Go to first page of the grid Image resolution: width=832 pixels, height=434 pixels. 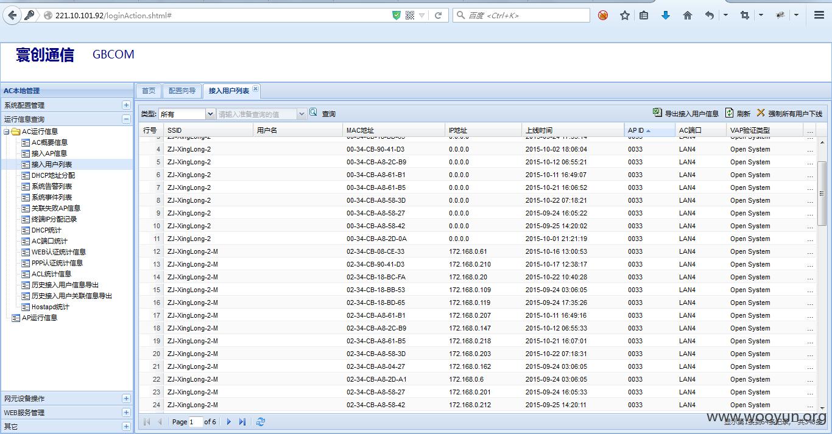coord(147,422)
